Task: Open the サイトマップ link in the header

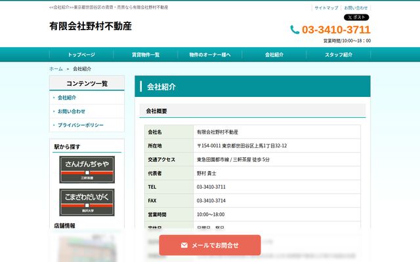Action: (327, 8)
